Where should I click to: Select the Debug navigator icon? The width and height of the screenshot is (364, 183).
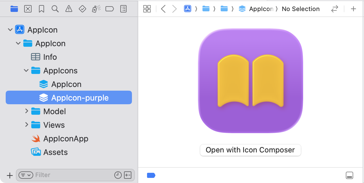click(96, 9)
